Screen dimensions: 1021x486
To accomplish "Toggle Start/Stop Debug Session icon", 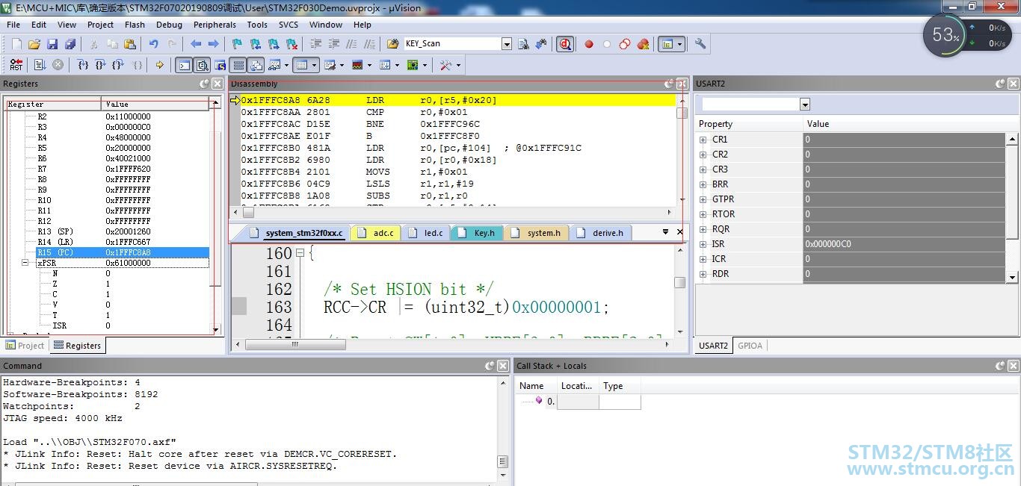I will 565,44.
